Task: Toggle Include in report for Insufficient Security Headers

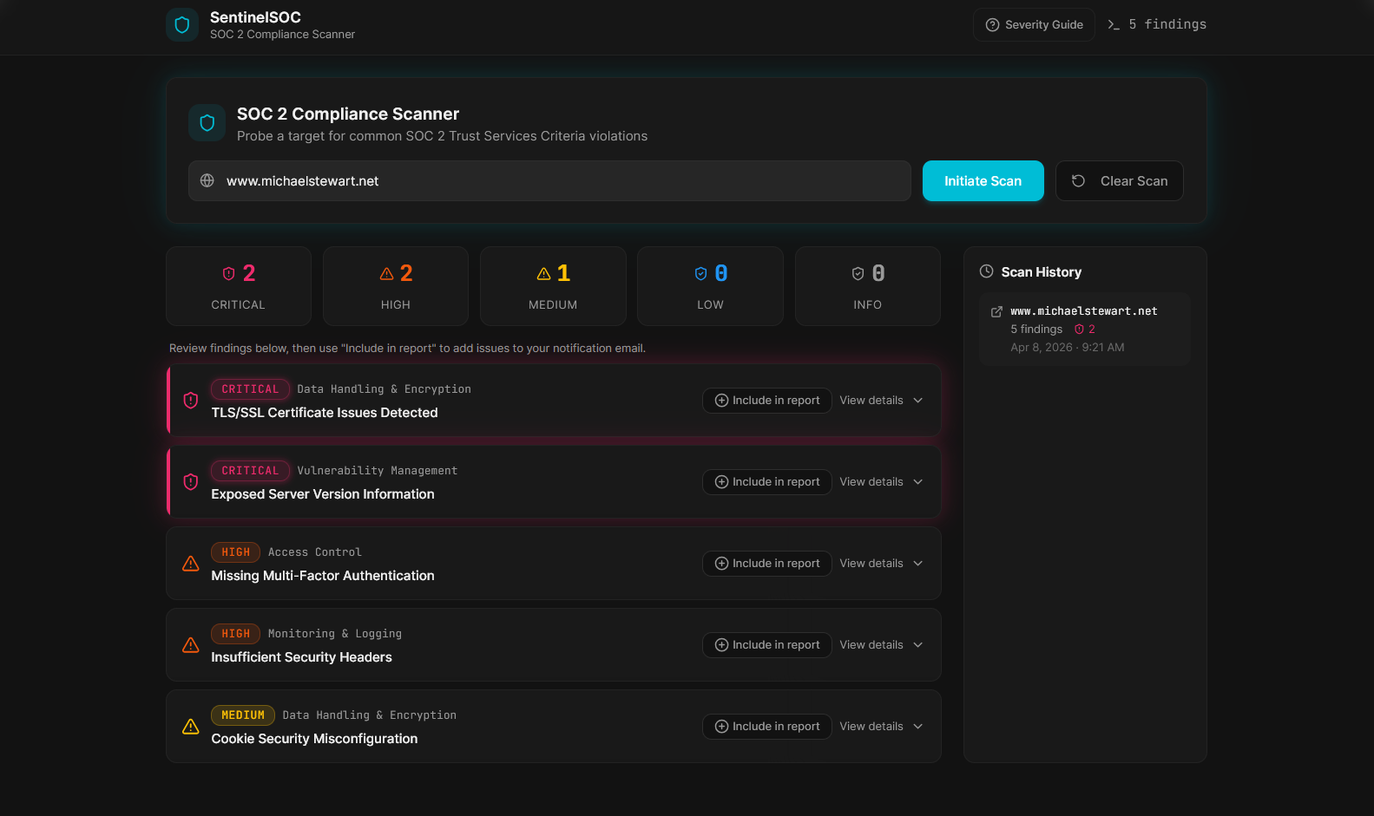Action: (766, 645)
